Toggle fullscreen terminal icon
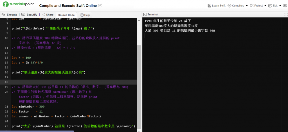 click(x=286, y=15)
